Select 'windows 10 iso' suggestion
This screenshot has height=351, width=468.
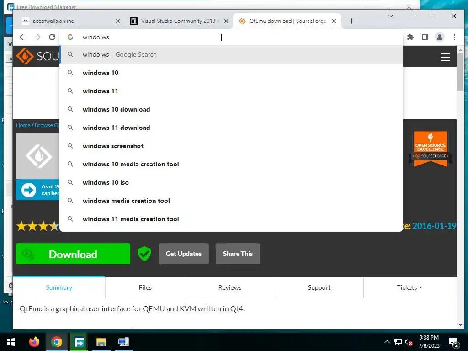click(x=231, y=182)
